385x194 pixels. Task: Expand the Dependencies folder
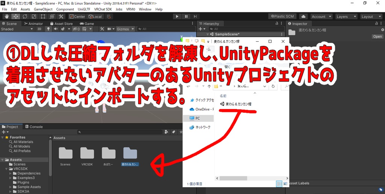tap(11, 173)
